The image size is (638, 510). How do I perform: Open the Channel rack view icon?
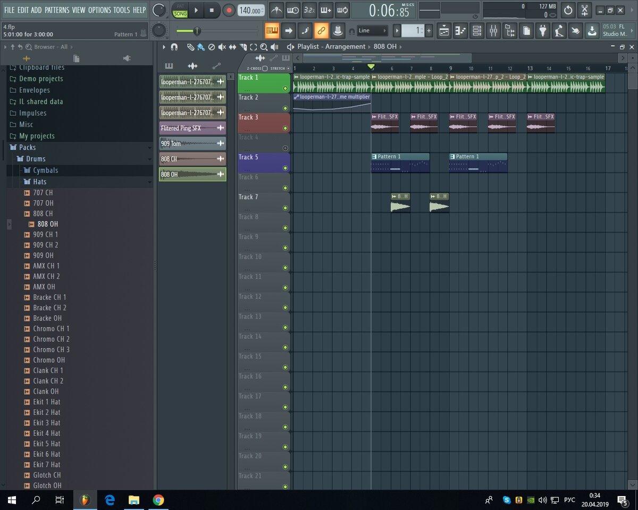coord(477,31)
